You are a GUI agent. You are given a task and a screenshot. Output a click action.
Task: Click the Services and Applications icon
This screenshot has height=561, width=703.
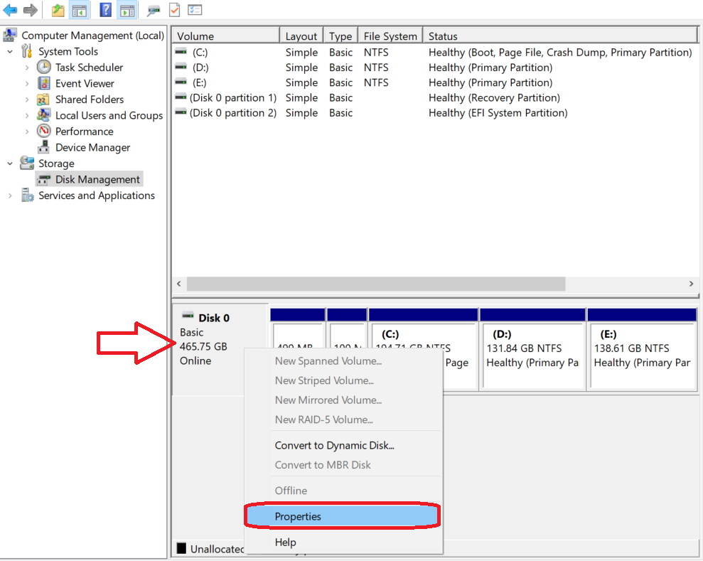coord(27,195)
